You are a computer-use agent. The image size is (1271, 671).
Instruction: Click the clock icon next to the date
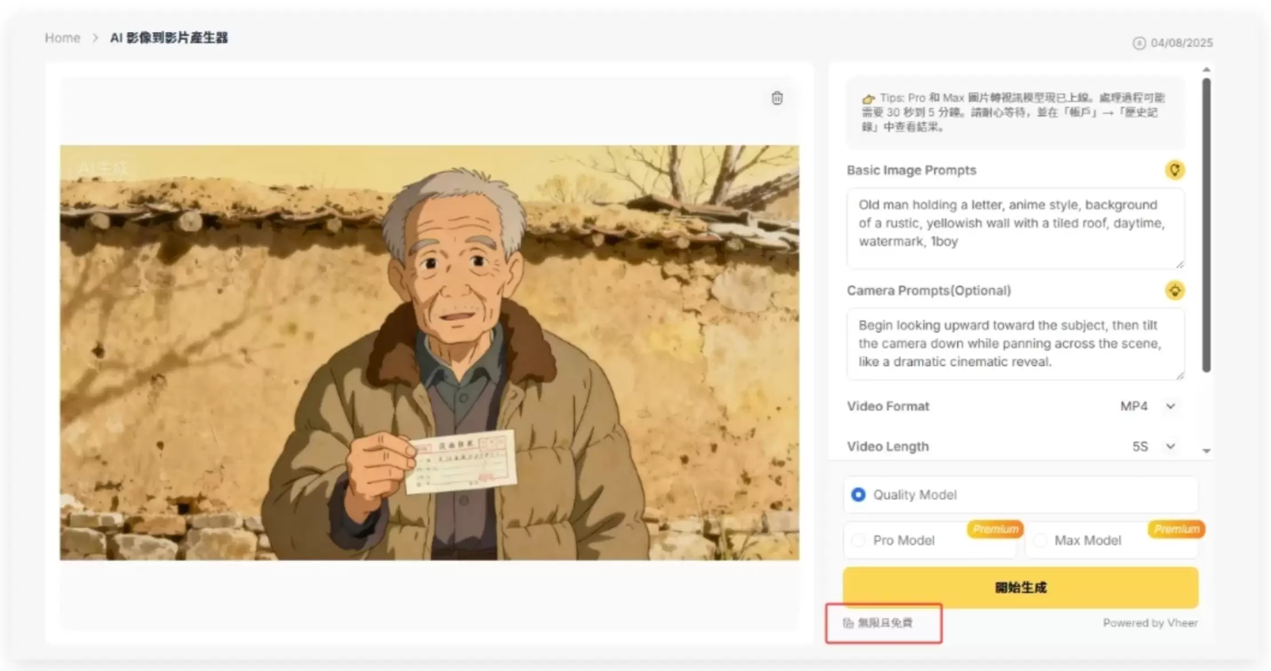pos(1139,43)
